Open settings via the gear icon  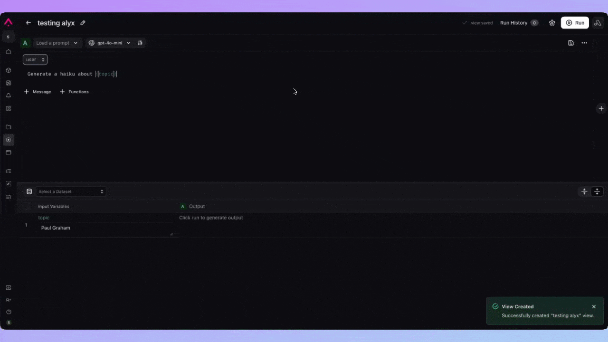[551, 23]
